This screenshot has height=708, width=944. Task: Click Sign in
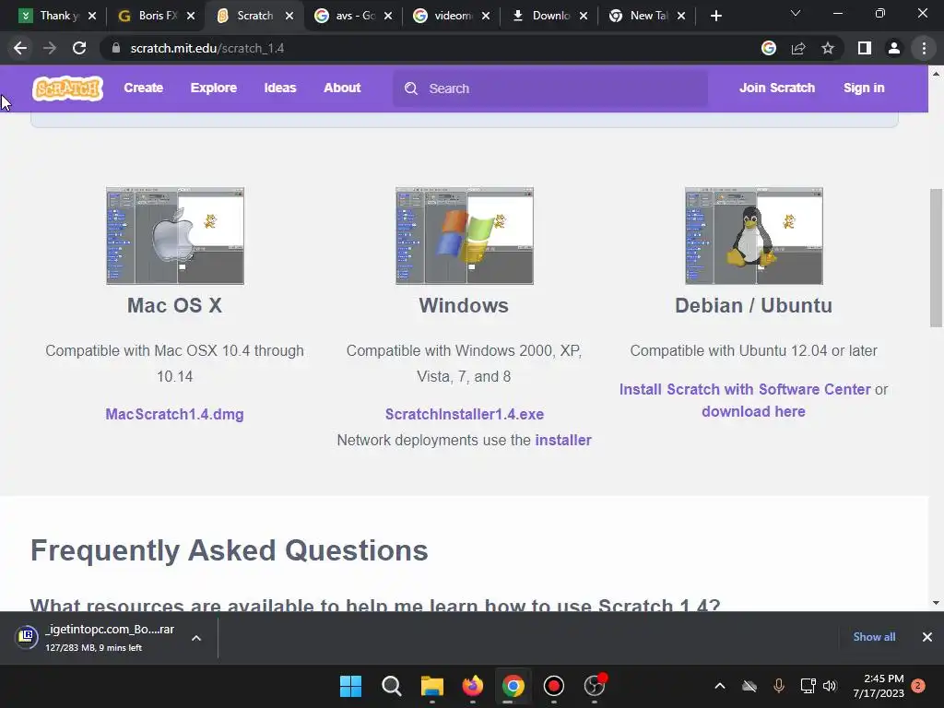click(864, 88)
